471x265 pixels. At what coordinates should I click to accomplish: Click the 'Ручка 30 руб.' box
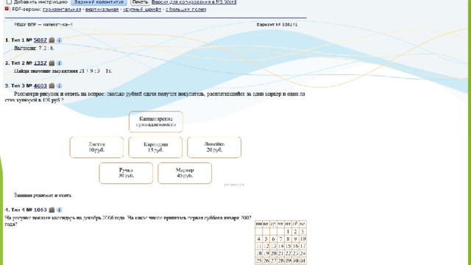click(126, 173)
